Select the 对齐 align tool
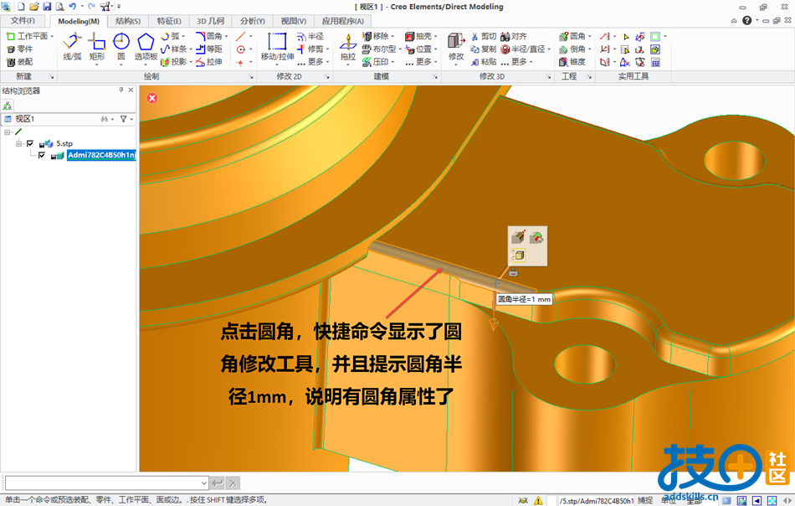 [514, 37]
